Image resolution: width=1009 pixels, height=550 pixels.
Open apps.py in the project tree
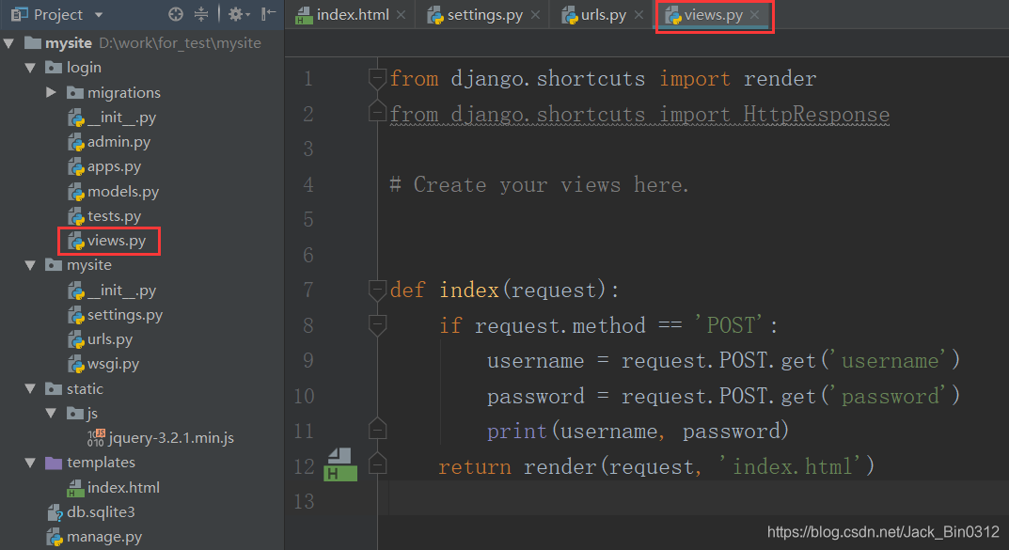point(114,166)
